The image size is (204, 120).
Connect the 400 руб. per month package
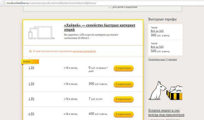coord(124,114)
